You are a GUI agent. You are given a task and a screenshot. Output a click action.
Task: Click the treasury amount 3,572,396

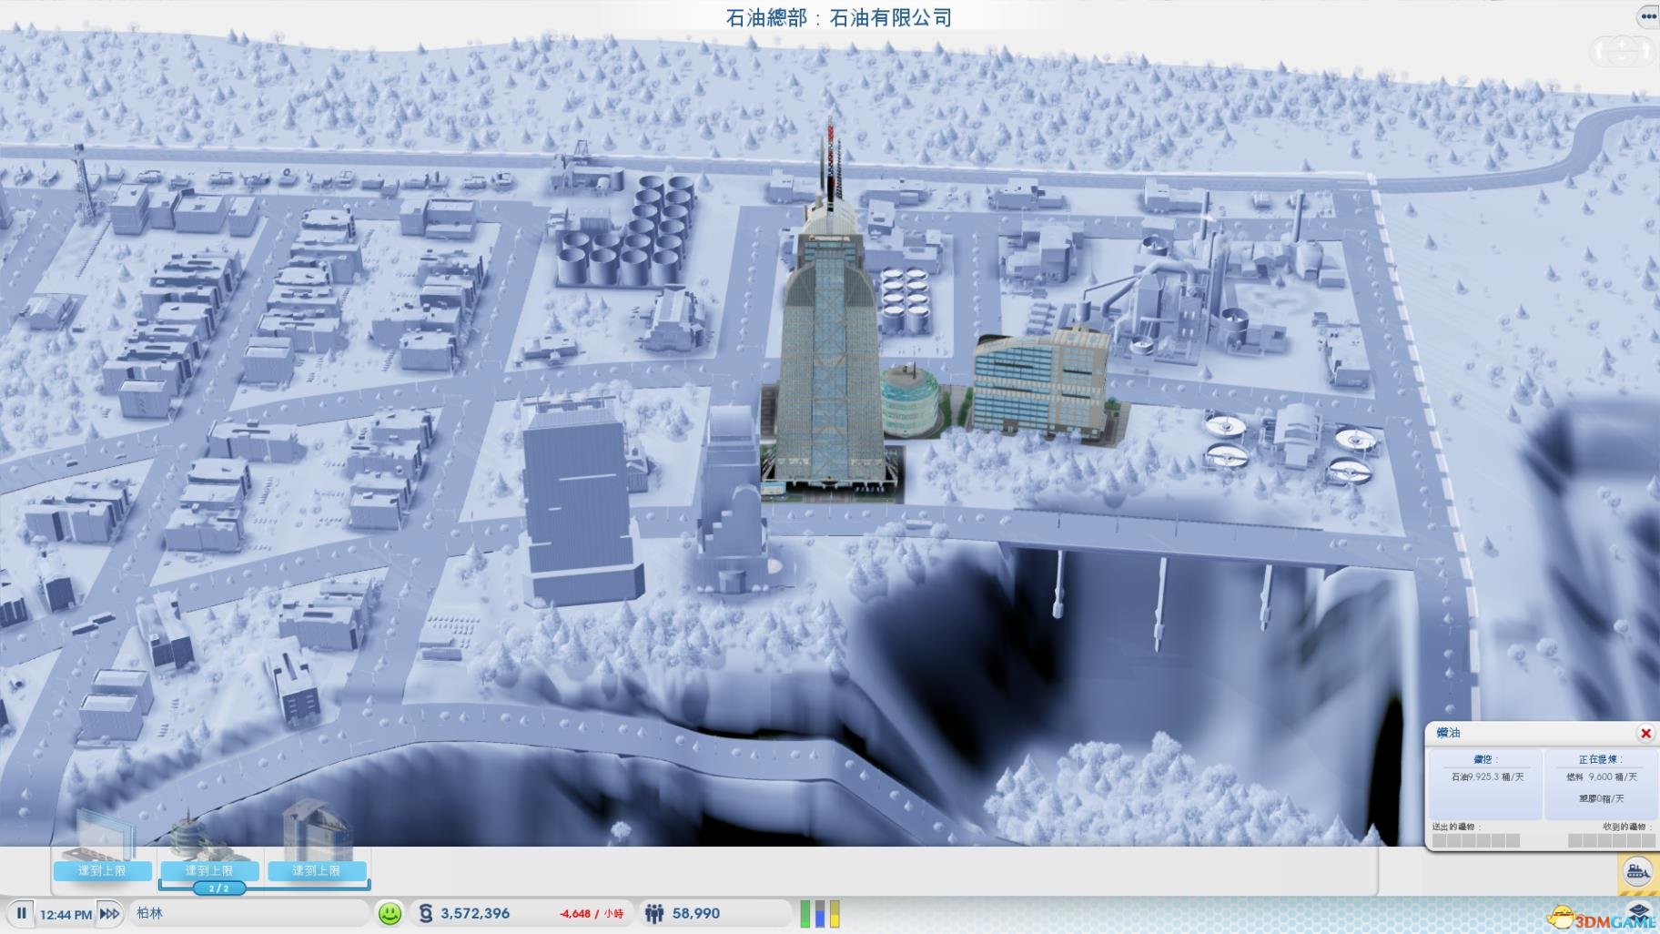pos(475,913)
